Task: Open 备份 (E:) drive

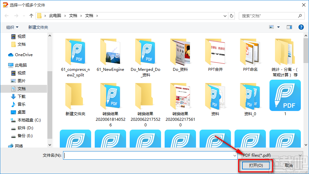Action: (22, 136)
